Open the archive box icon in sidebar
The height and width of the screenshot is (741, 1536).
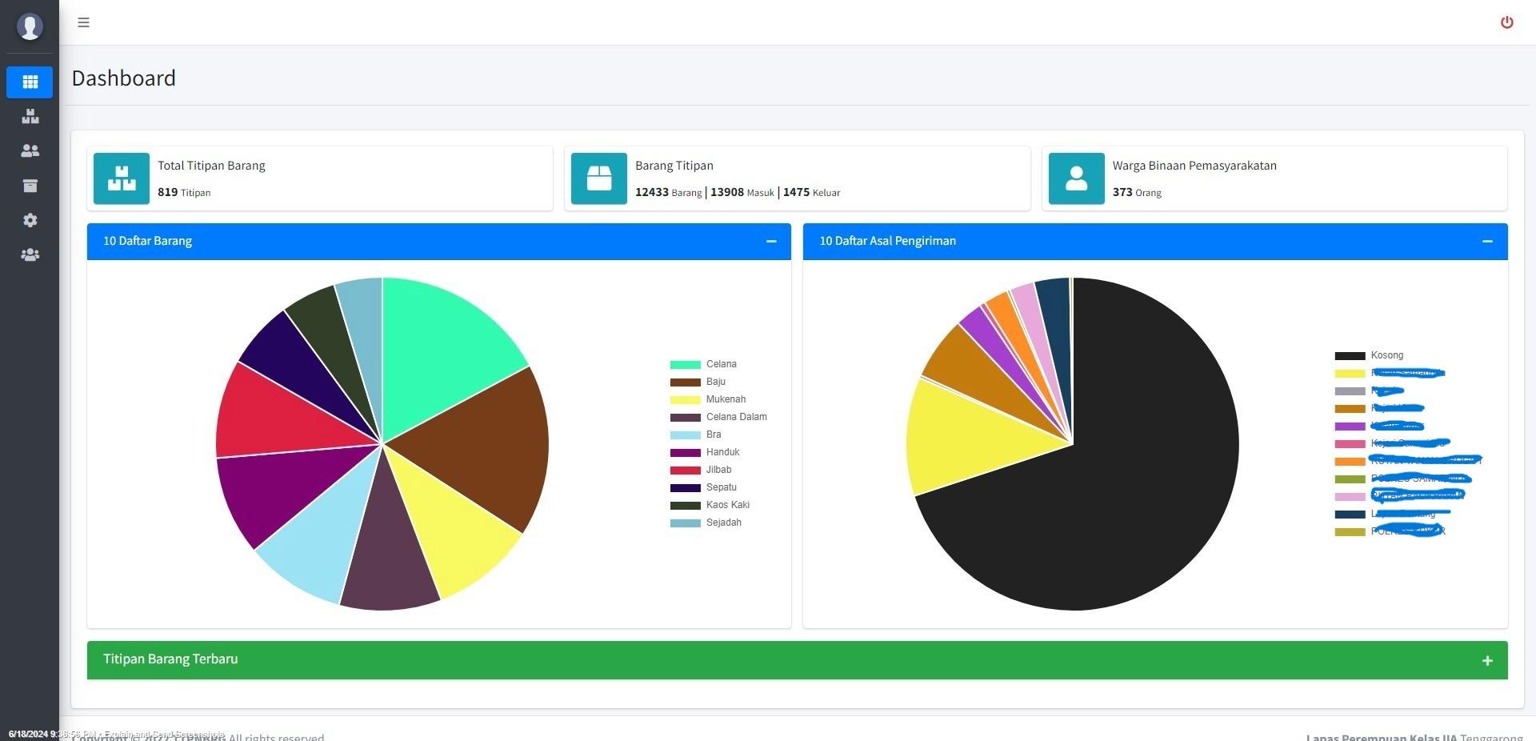(30, 186)
